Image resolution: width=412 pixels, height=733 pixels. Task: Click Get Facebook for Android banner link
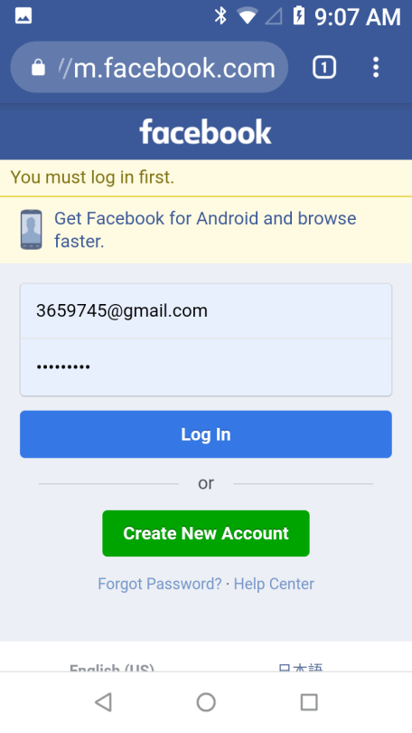[x=205, y=230]
